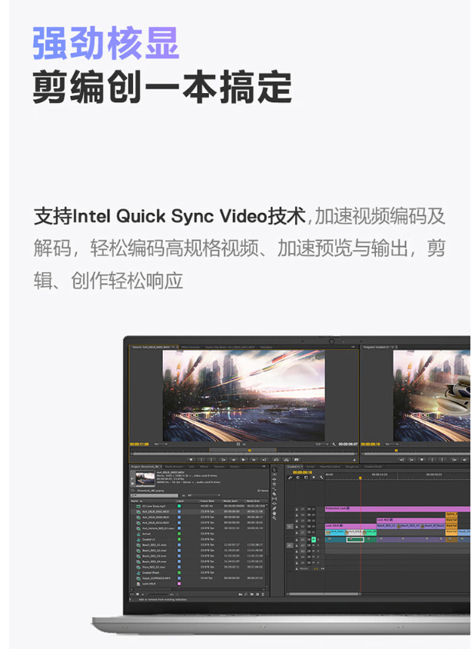Select the Slip tool
This screenshot has height=649, width=475.
coord(274,499)
